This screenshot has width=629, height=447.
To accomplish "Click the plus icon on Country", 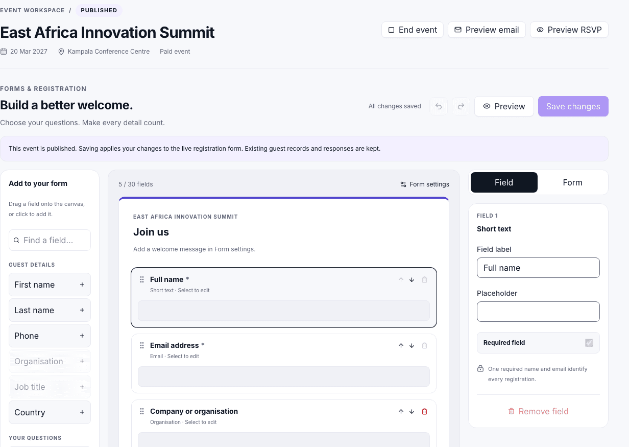I will click(x=82, y=412).
